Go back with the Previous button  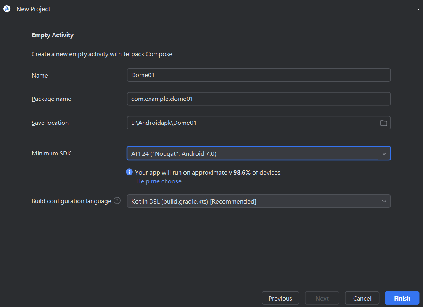click(280, 298)
